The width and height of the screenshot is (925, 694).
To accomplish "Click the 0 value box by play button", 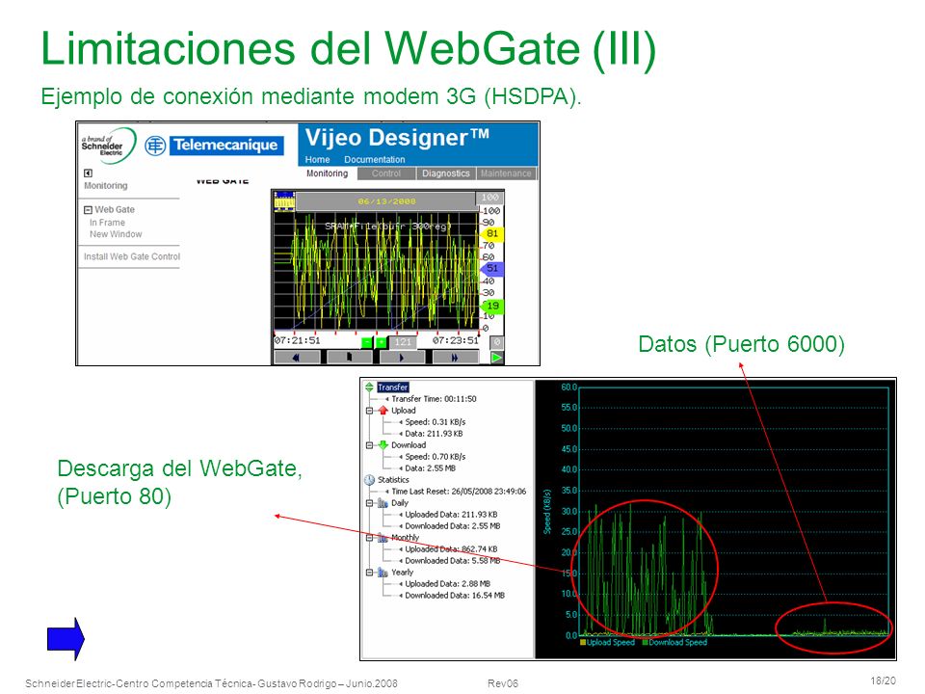I will point(497,341).
